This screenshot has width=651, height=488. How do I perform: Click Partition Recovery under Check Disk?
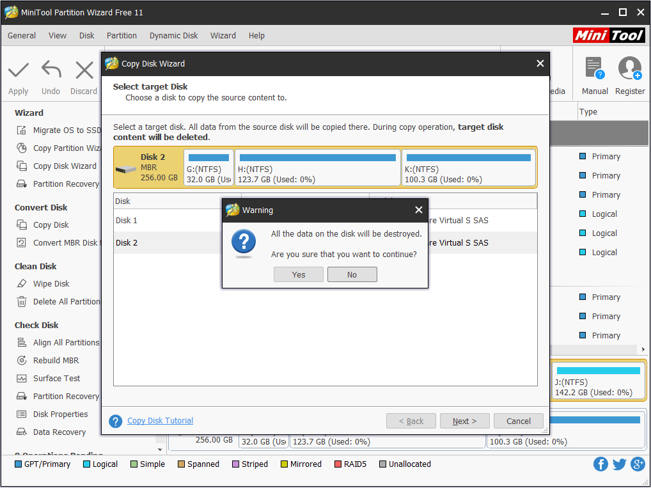click(x=58, y=396)
